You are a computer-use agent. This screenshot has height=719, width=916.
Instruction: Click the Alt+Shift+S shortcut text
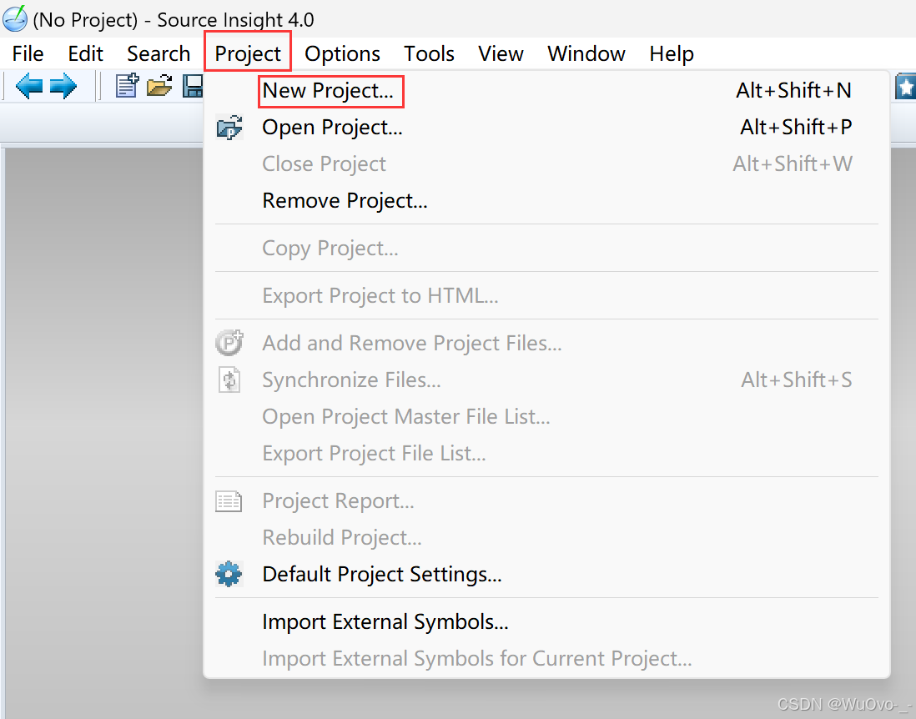796,380
